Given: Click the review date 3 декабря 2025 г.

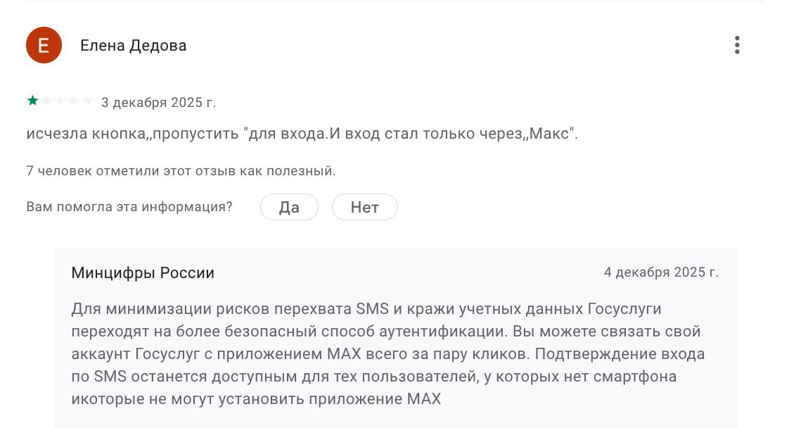Looking at the screenshot, I should click(158, 102).
